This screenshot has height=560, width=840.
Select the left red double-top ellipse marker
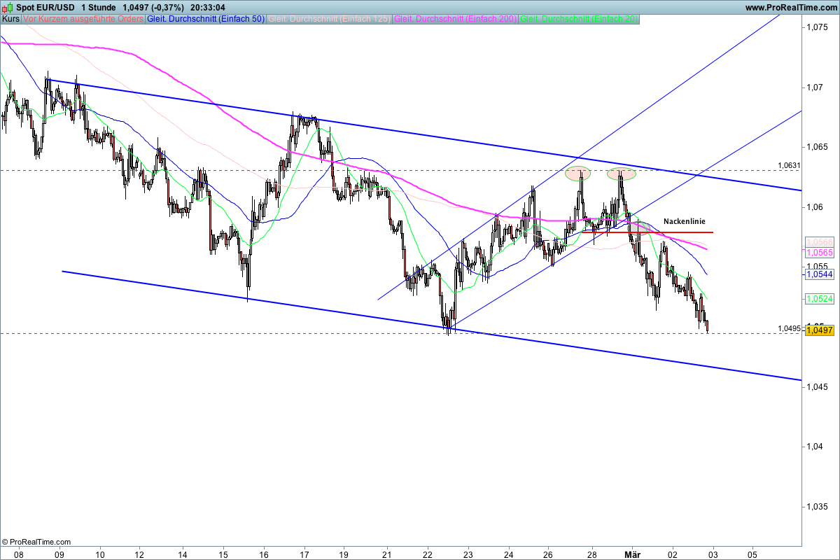point(579,172)
